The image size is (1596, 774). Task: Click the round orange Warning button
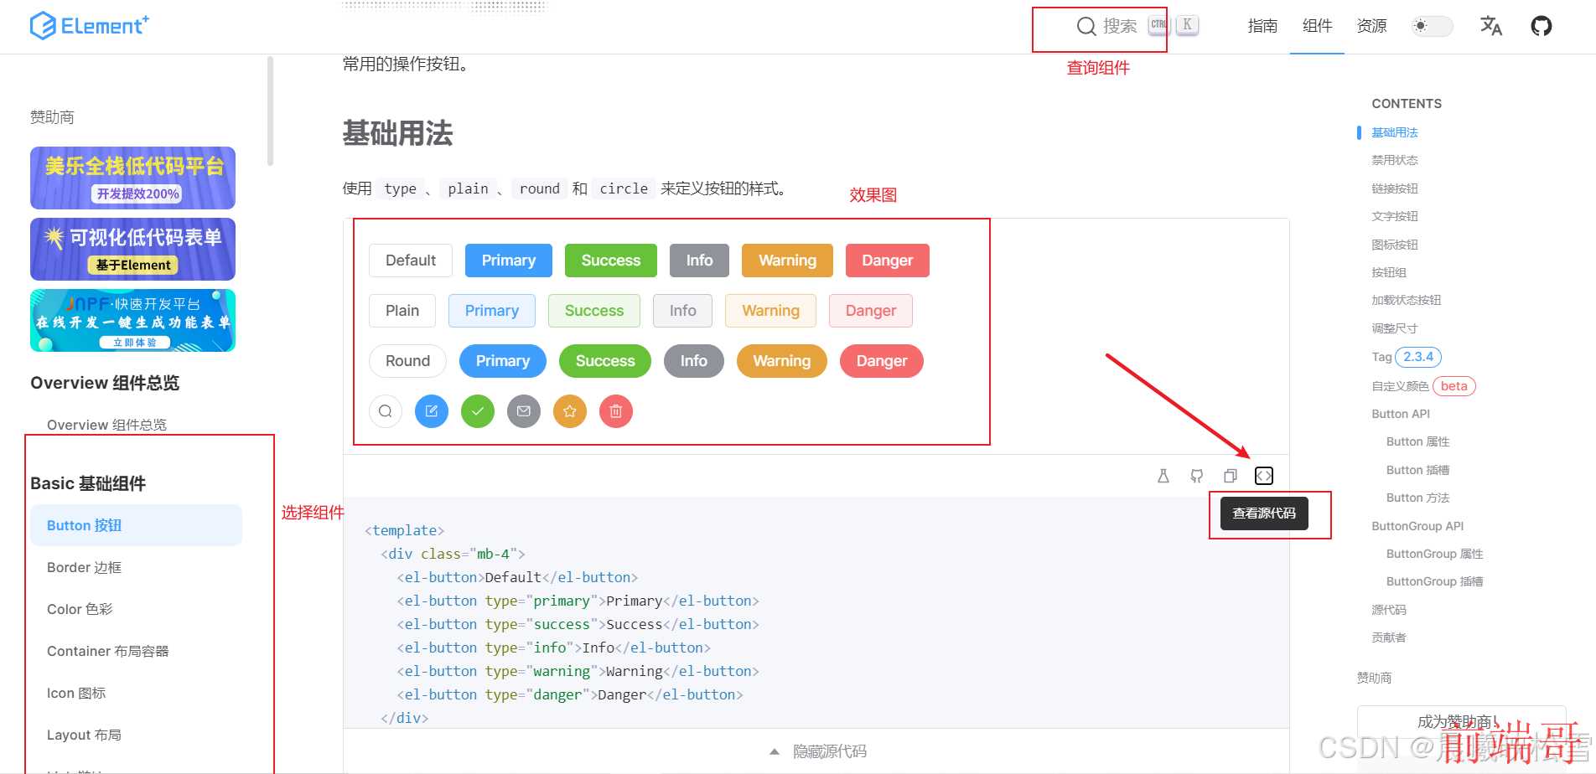point(782,361)
